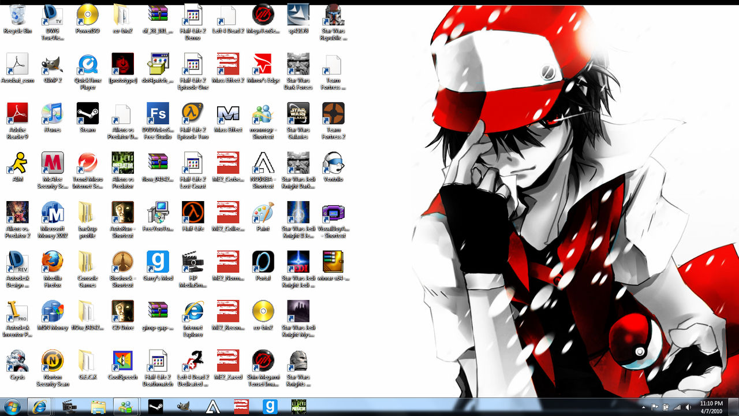
Task: Open the taskbar clock showing 11:10 PM
Action: 711,407
